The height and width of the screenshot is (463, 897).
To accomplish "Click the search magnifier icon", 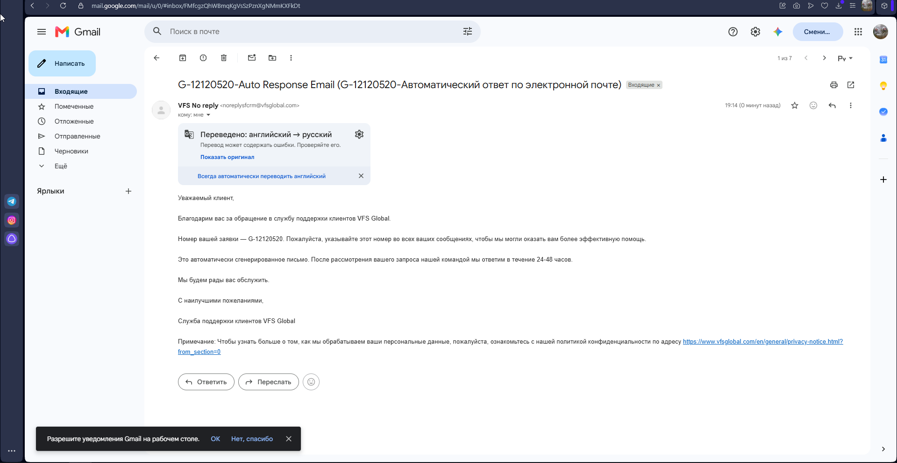I will point(157,31).
